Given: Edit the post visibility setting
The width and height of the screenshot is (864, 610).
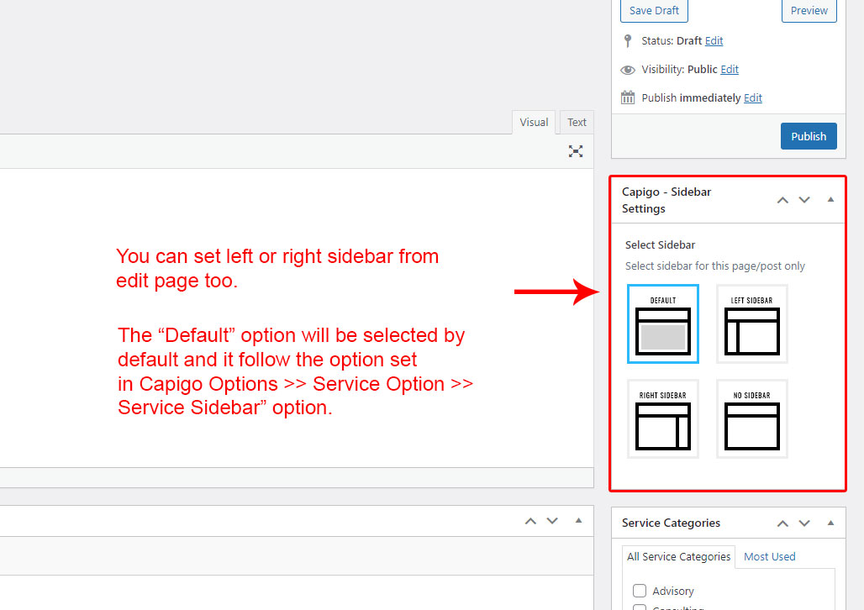Looking at the screenshot, I should pyautogui.click(x=730, y=70).
